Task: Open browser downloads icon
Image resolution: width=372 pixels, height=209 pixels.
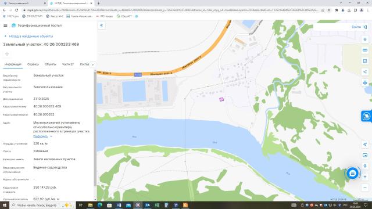Action: coord(349,10)
